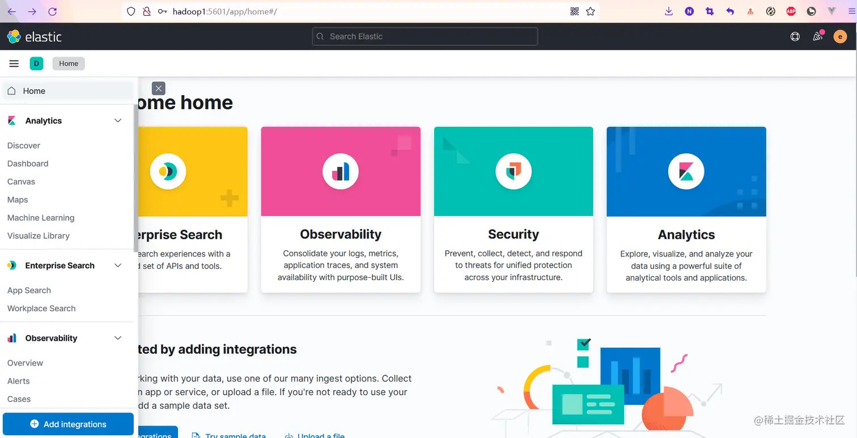Viewport: 857px width, 438px height.
Task: Open Maps from the sidebar
Action: click(18, 200)
